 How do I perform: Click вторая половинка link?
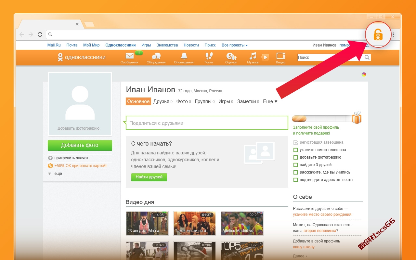click(320, 231)
